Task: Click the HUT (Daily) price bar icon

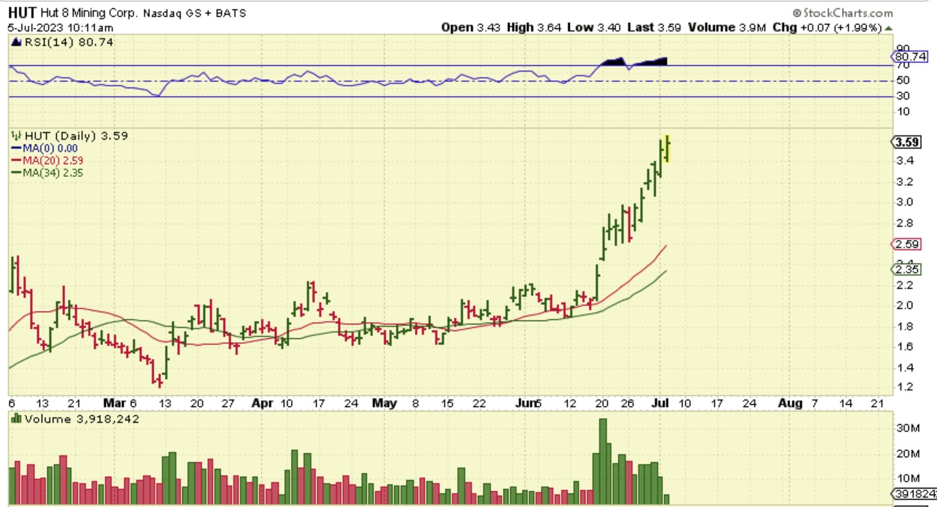Action: pyautogui.click(x=16, y=136)
